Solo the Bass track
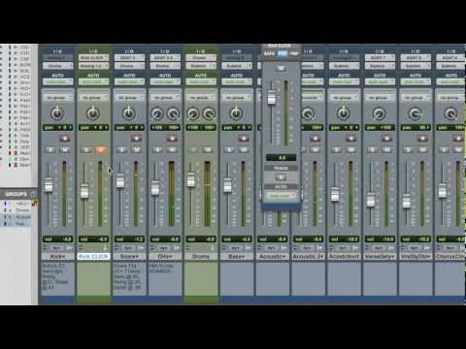 point(229,149)
